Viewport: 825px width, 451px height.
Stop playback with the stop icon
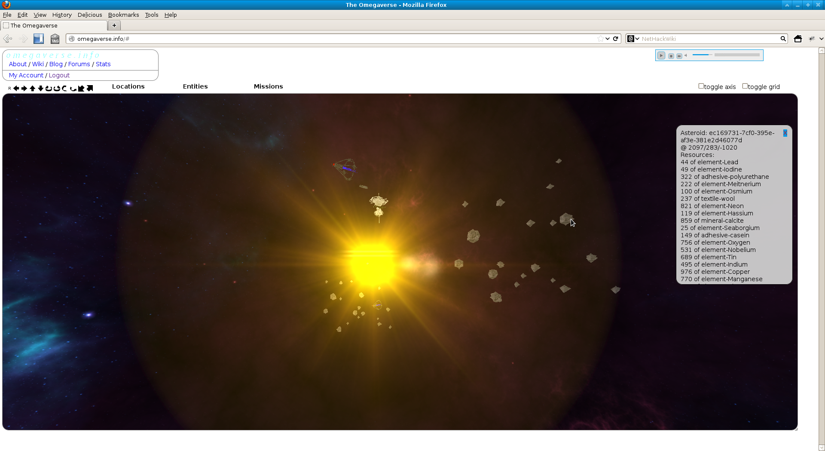671,55
